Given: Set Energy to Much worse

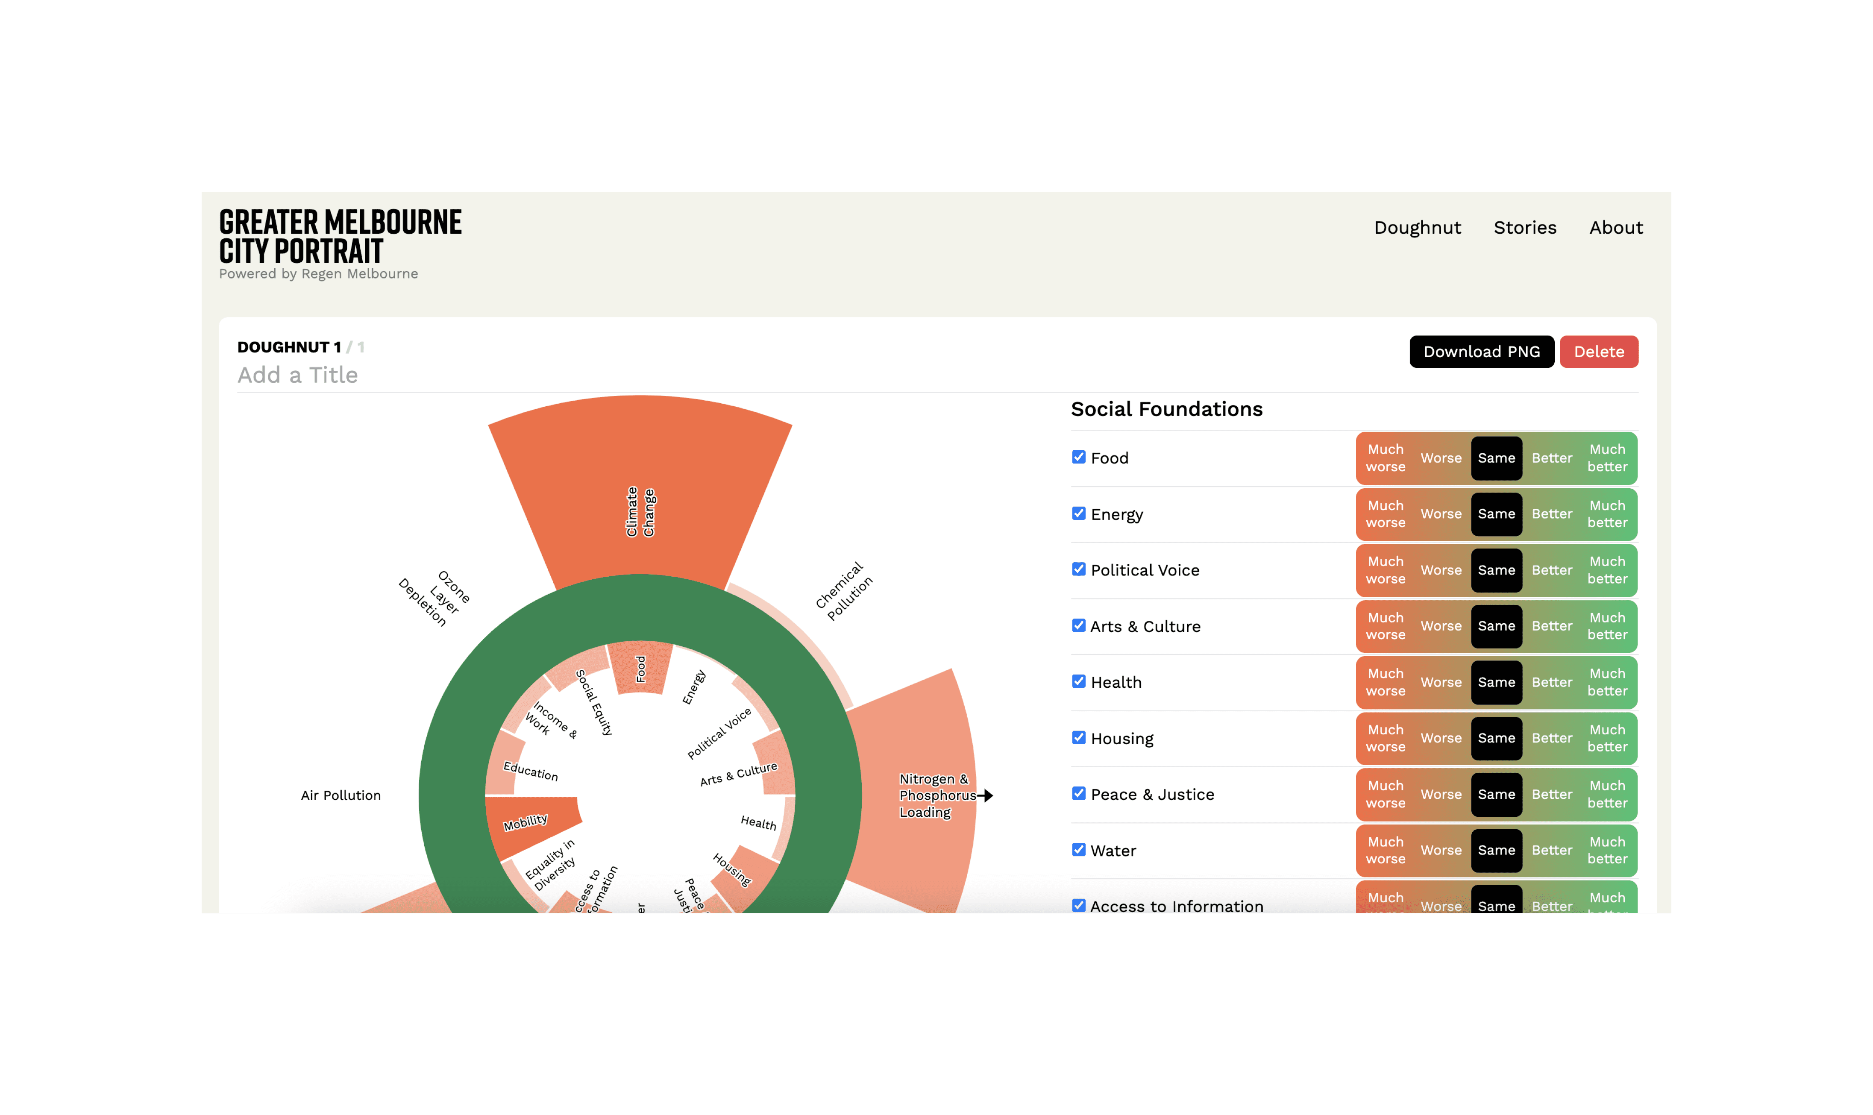Looking at the screenshot, I should pyautogui.click(x=1386, y=514).
